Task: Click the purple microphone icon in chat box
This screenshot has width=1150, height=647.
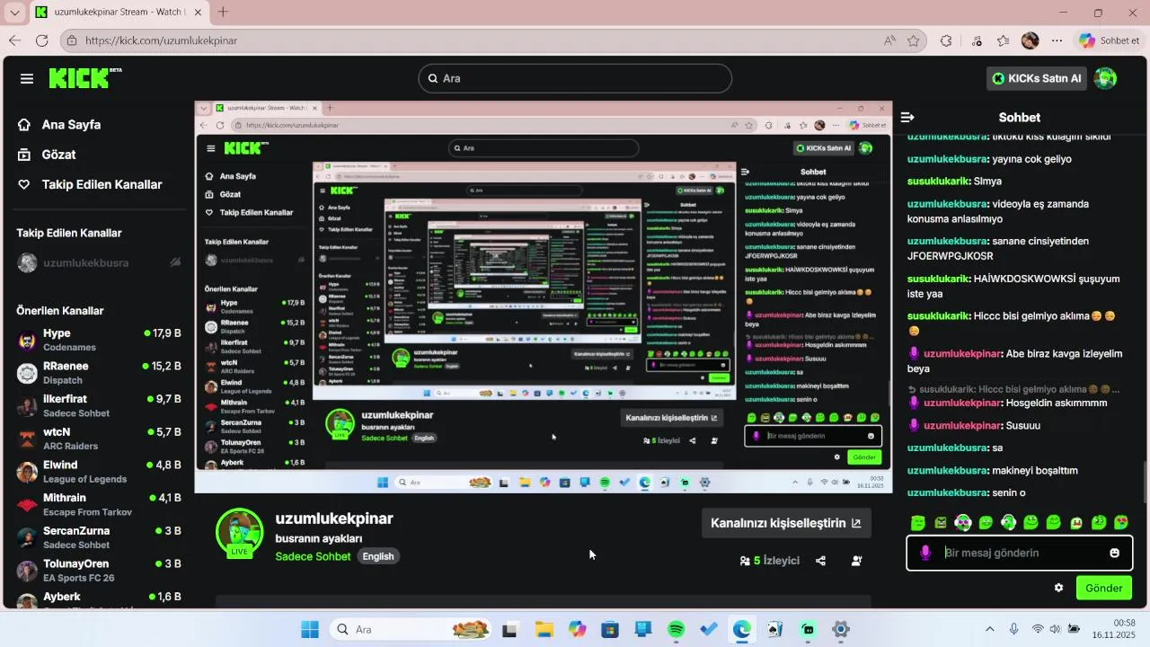Action: (x=925, y=553)
